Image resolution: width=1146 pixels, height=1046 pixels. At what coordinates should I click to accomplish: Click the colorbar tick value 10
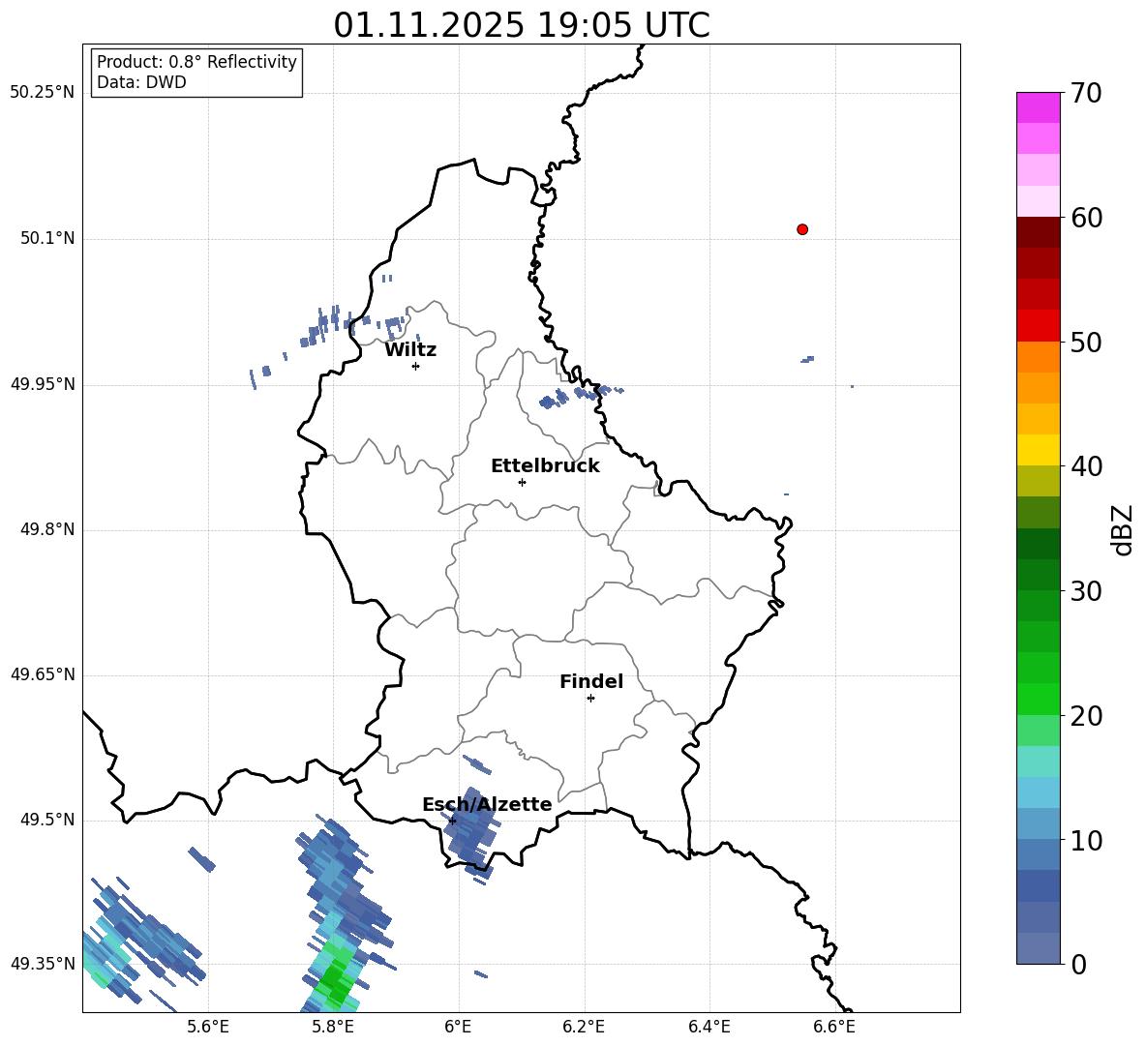pyautogui.click(x=1086, y=840)
